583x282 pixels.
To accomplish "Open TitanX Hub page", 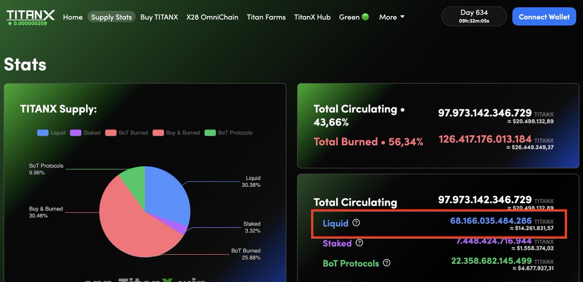I will [x=312, y=17].
